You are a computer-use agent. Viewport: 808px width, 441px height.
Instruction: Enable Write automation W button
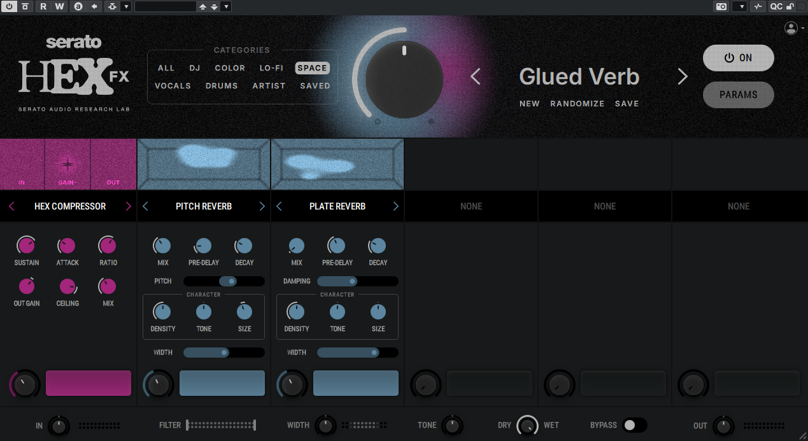[59, 6]
